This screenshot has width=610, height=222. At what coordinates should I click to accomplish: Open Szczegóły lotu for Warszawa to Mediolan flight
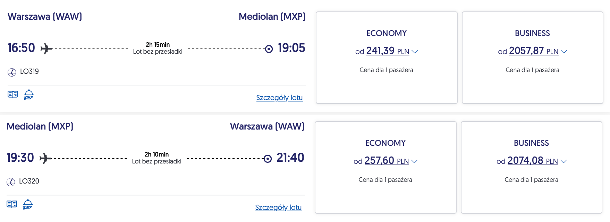(x=279, y=98)
